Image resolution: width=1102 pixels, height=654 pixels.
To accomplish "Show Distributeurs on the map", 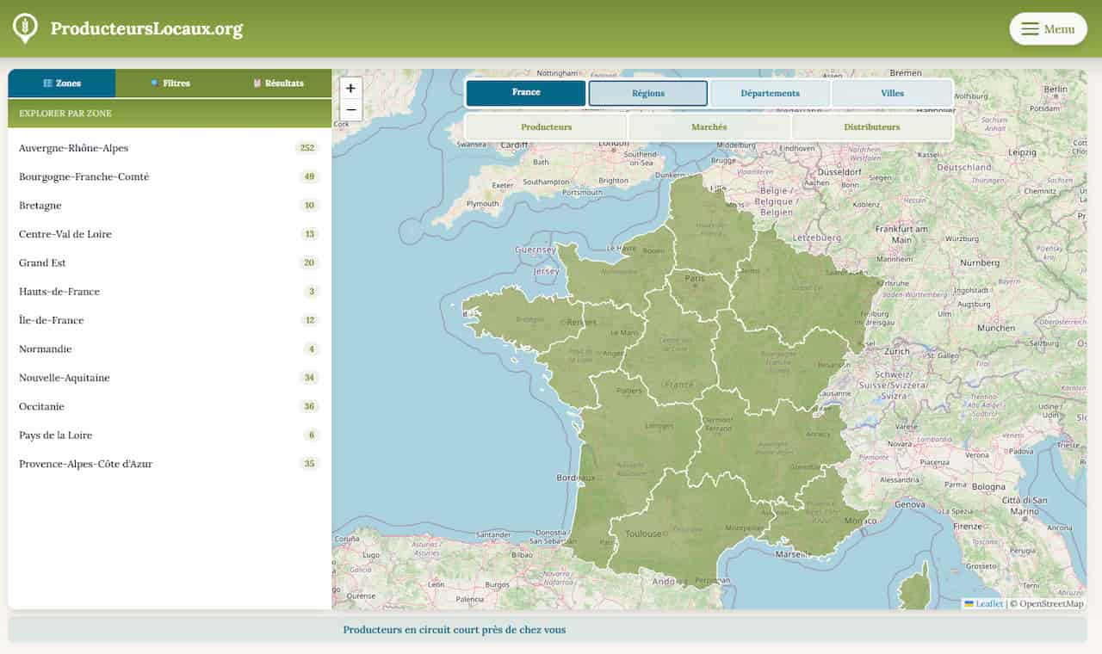I will click(872, 126).
